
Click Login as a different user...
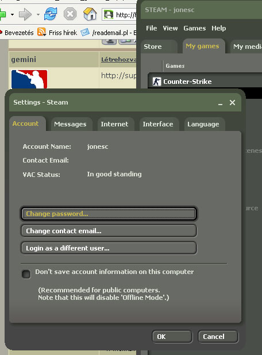click(x=109, y=248)
